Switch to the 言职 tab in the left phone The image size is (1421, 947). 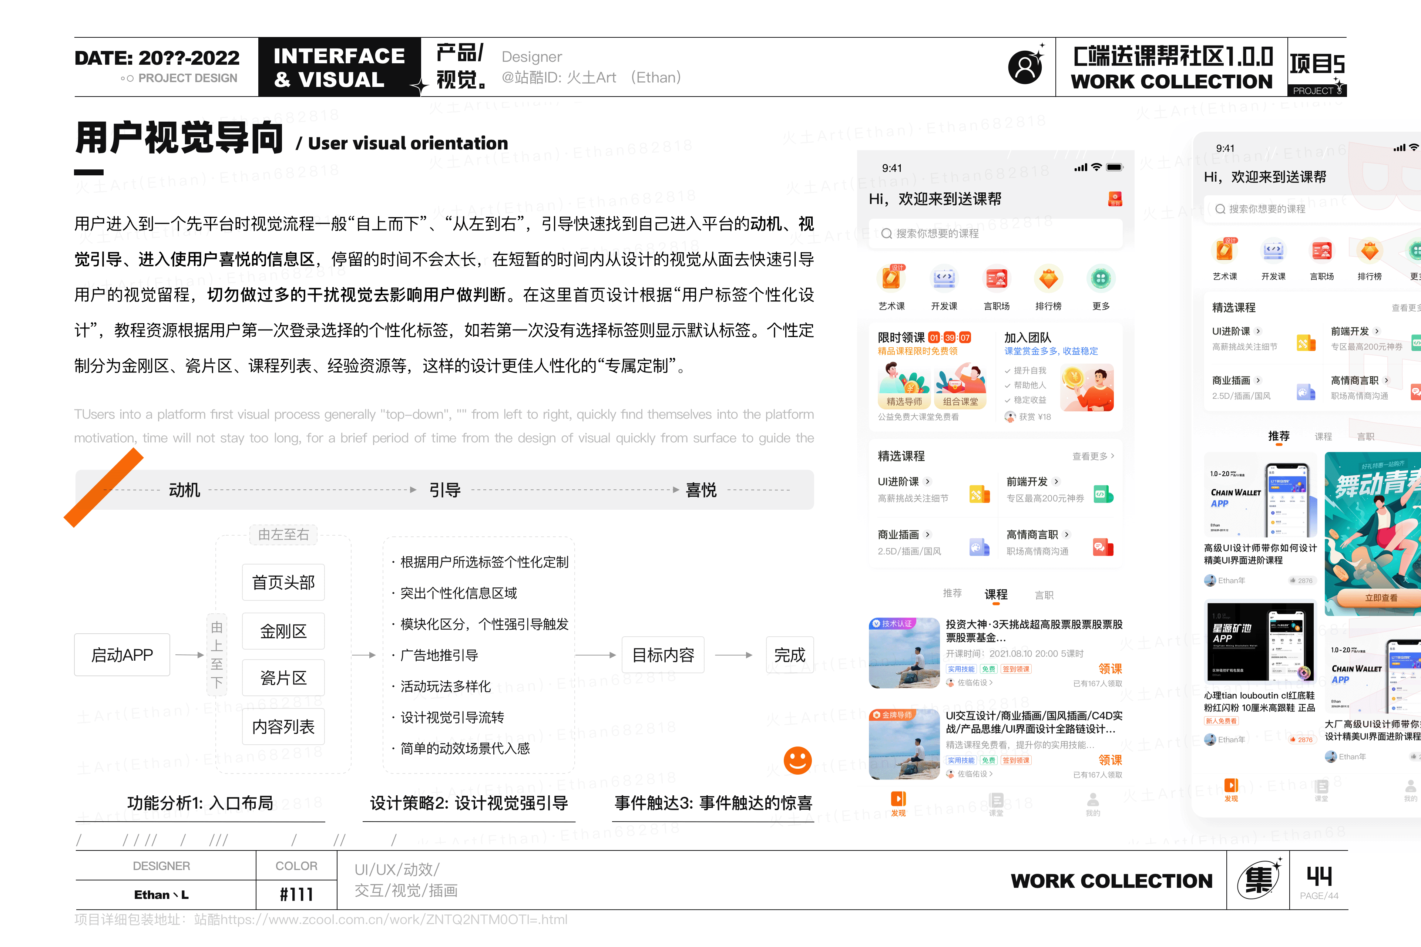1044,595
